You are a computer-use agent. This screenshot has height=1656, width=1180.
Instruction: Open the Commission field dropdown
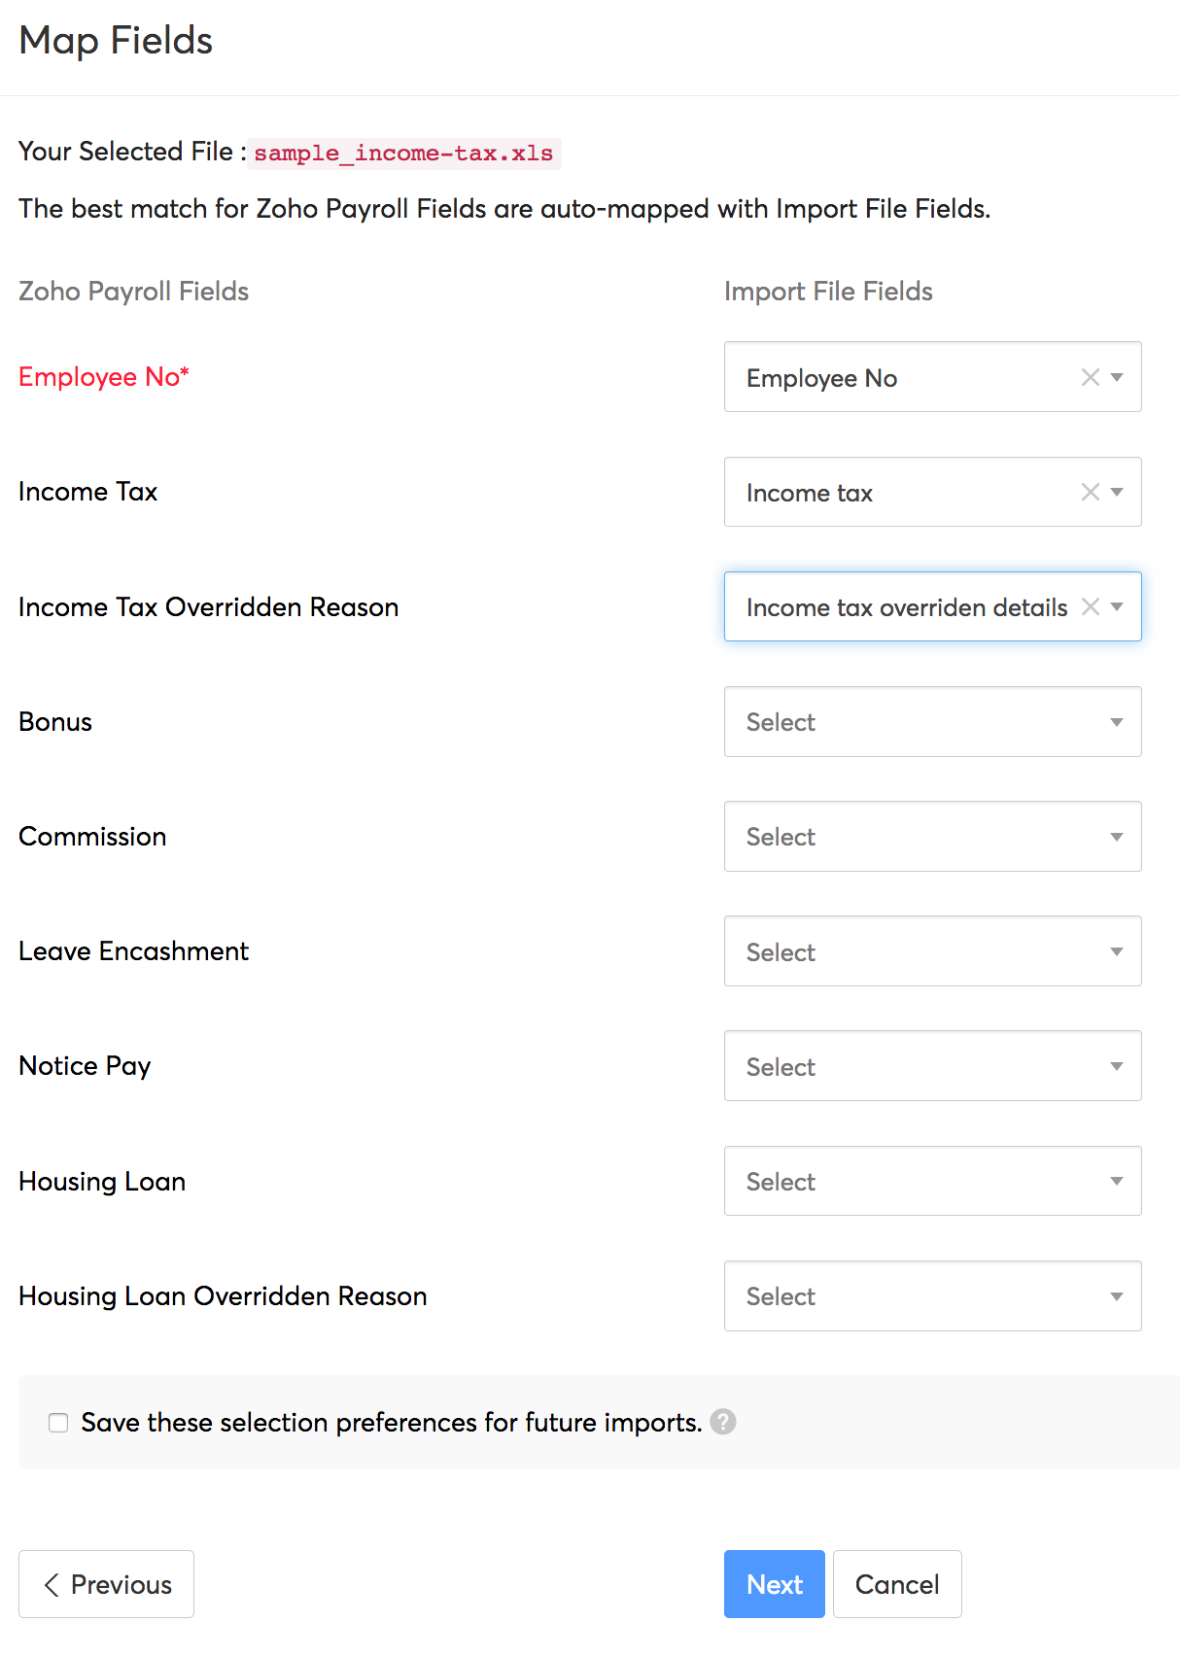tap(932, 837)
